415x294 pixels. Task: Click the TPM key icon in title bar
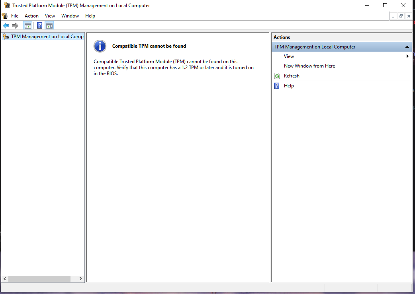pos(7,5)
